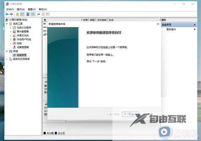Open Help via the blue question mark icon

click(28, 14)
